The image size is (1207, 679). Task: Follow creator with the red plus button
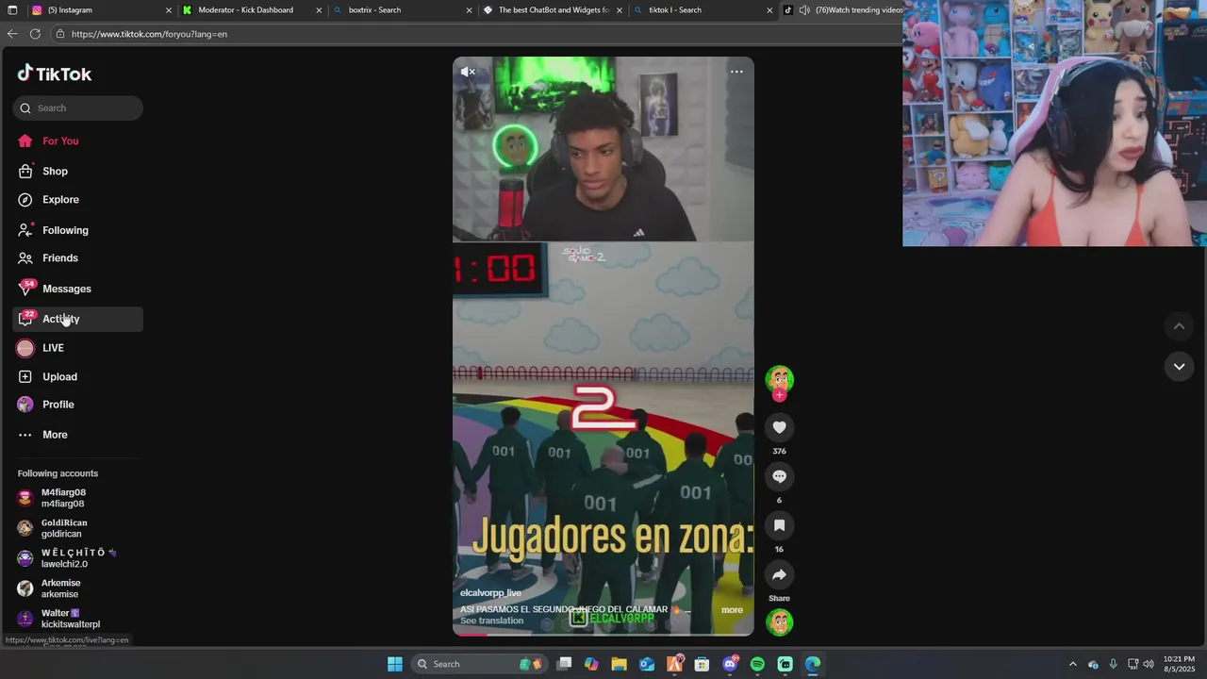point(779,395)
